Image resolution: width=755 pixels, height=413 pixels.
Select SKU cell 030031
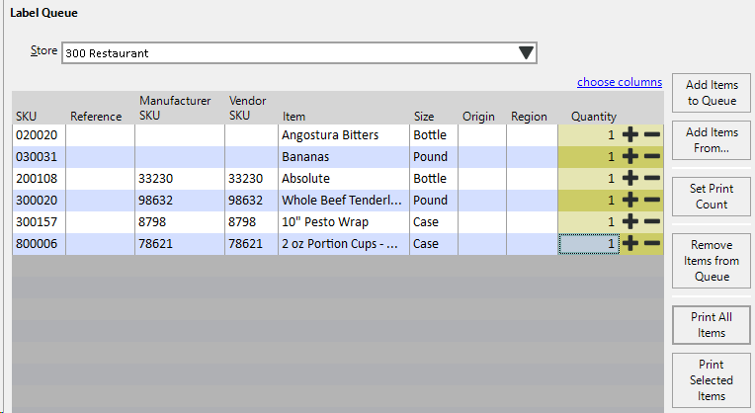tap(39, 157)
